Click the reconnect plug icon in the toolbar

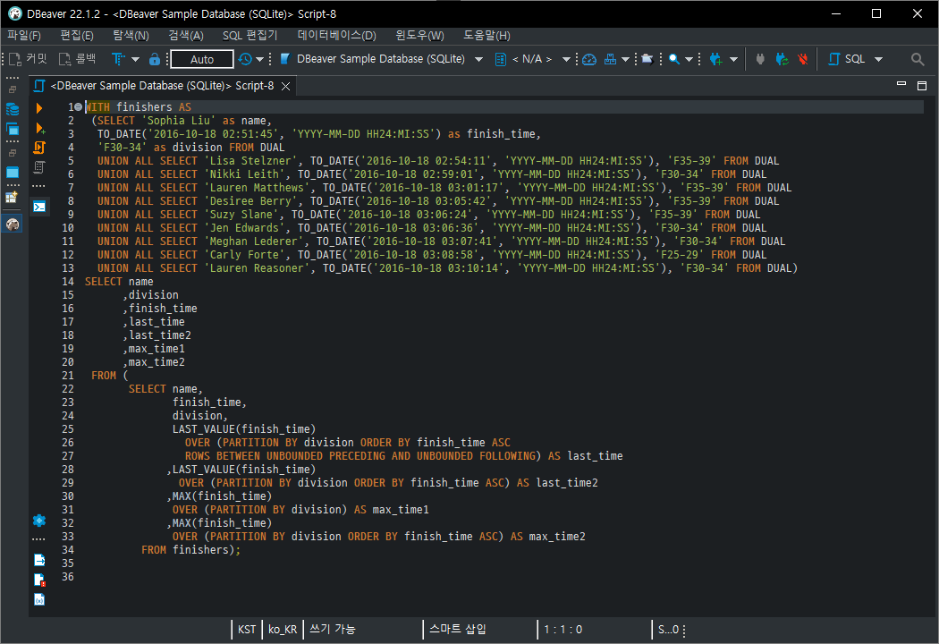[782, 59]
